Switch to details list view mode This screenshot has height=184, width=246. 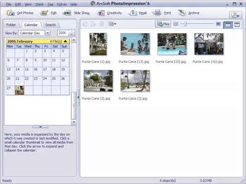click(237, 25)
